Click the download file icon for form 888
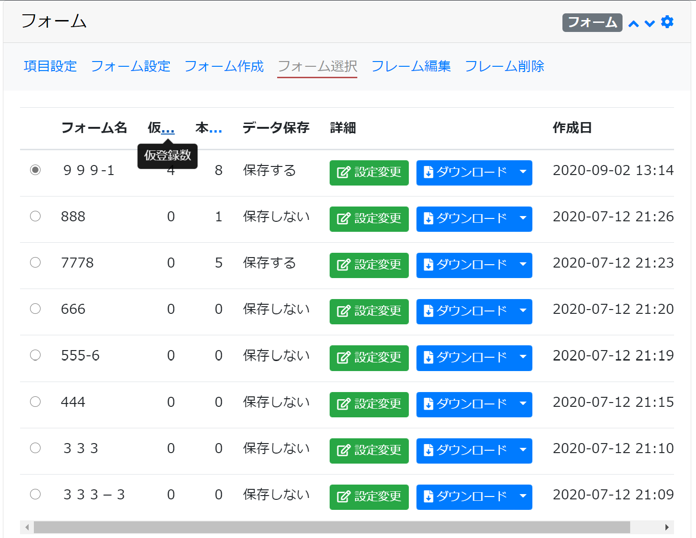This screenshot has height=538, width=696. (429, 218)
